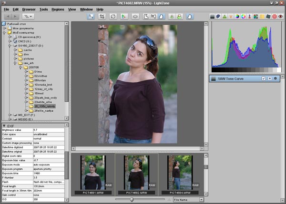Open the File Name sort dropdown
The height and width of the screenshot is (204, 286).
pos(188,200)
